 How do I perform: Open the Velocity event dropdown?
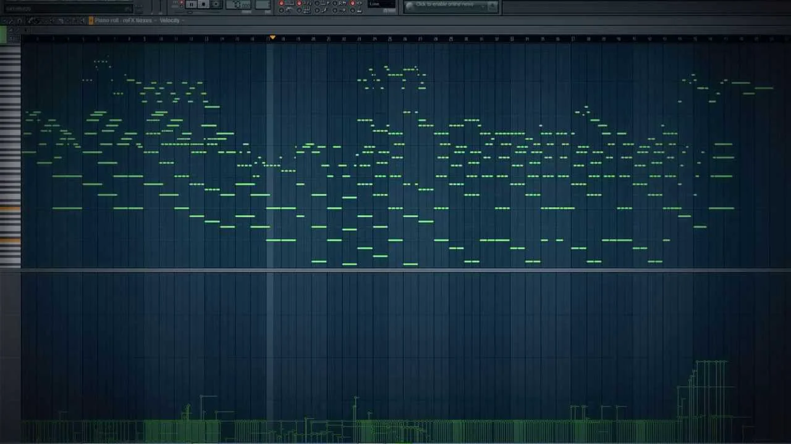pos(171,20)
